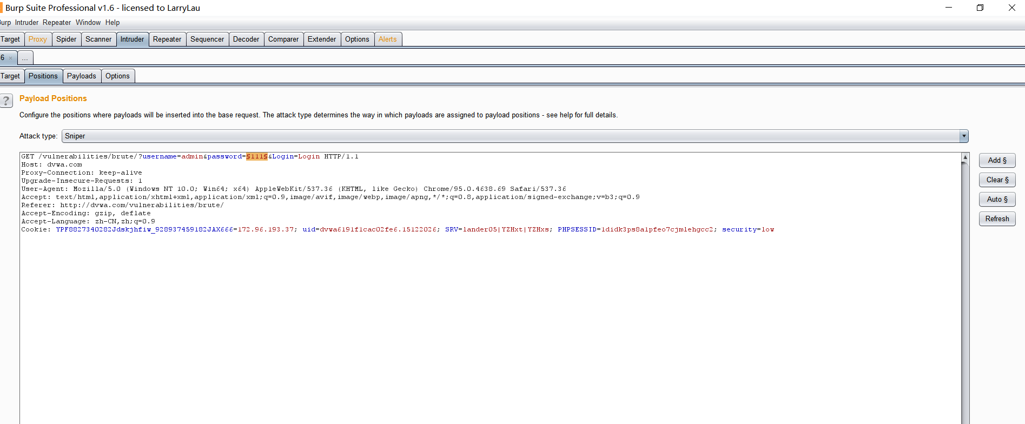Select the main Intruder tab
The width and height of the screenshot is (1025, 424).
(x=133, y=39)
